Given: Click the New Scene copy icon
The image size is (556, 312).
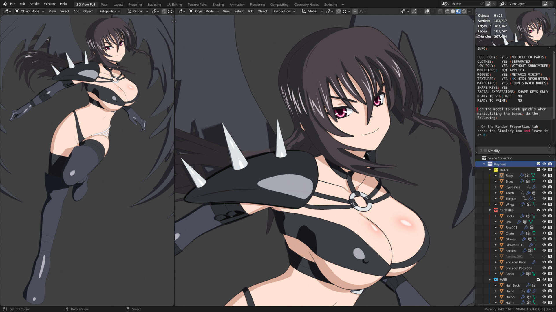Looking at the screenshot, I should [x=488, y=4].
